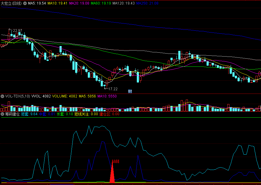Click the 长套: 0.10 label
The image size is (261, 185).
pyautogui.click(x=65, y=114)
